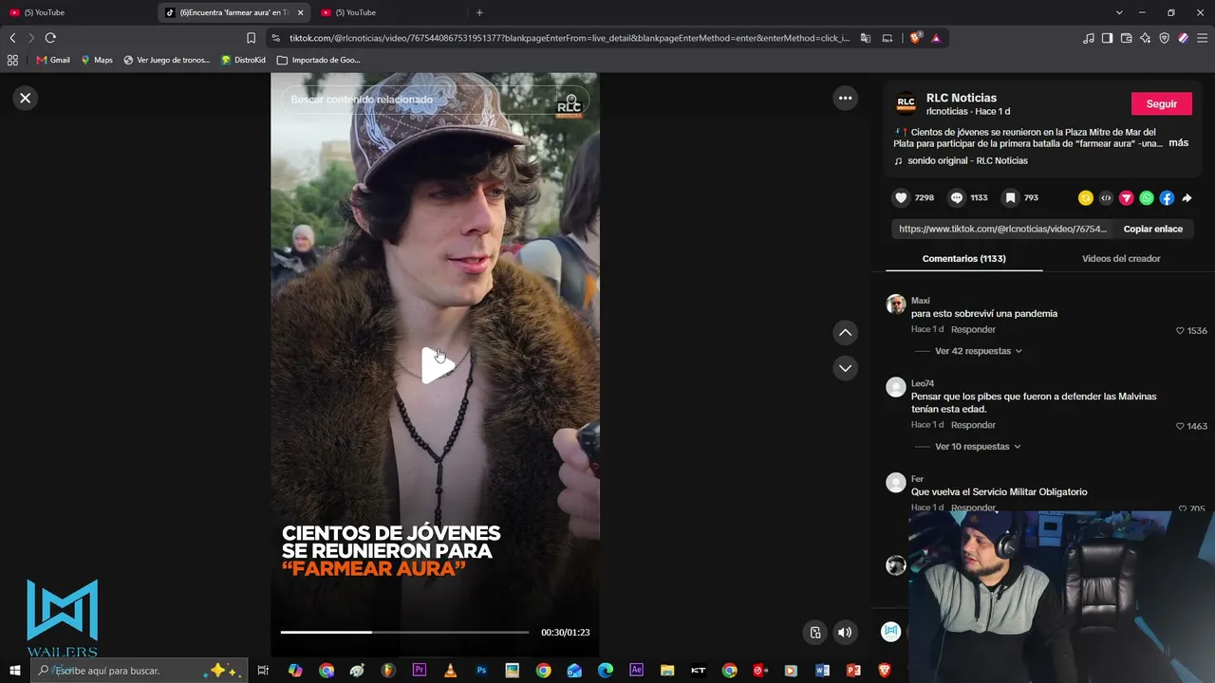1215x683 pixels.
Task: Click the Seguir follow button
Action: click(x=1162, y=103)
